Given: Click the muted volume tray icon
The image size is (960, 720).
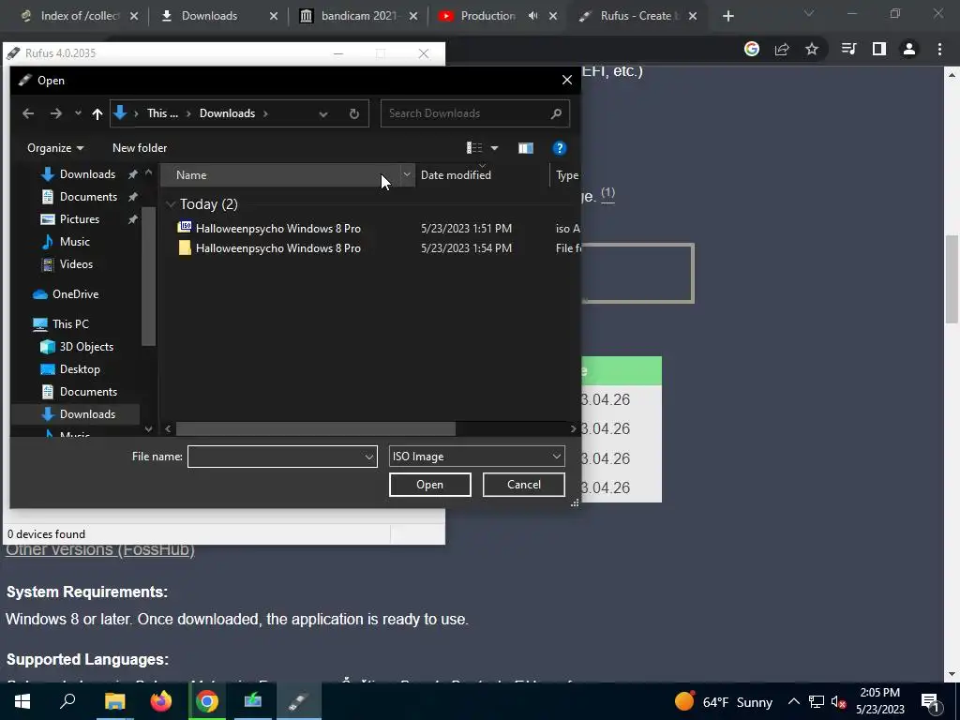Looking at the screenshot, I should 839,702.
